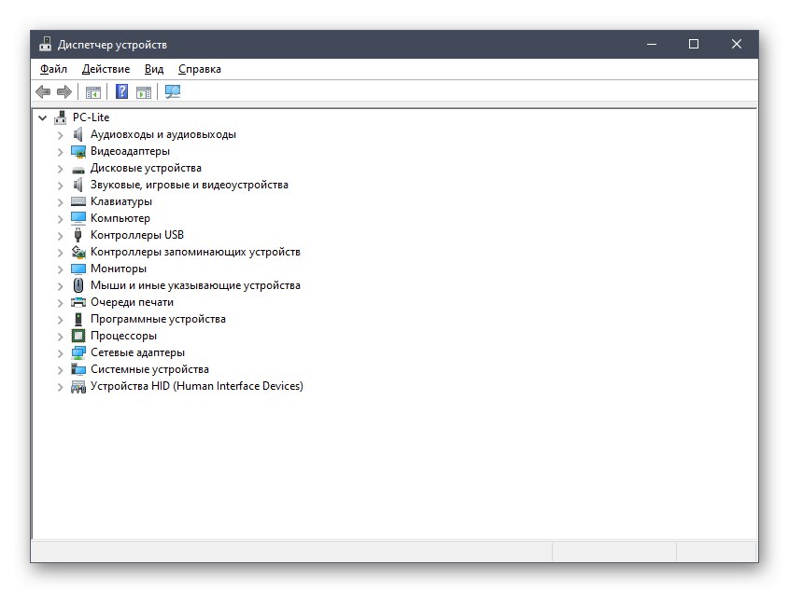Click the scan for hardware changes icon
Screen dimensions: 789x593
[x=173, y=91]
